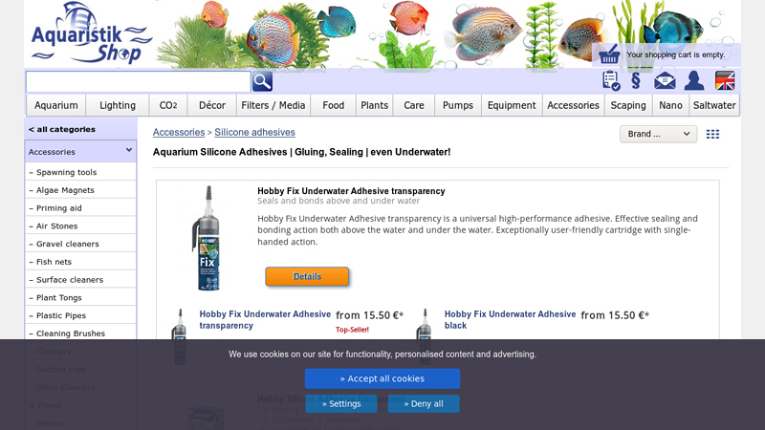Click Deny all cookies
This screenshot has width=765, height=430.
pos(424,403)
